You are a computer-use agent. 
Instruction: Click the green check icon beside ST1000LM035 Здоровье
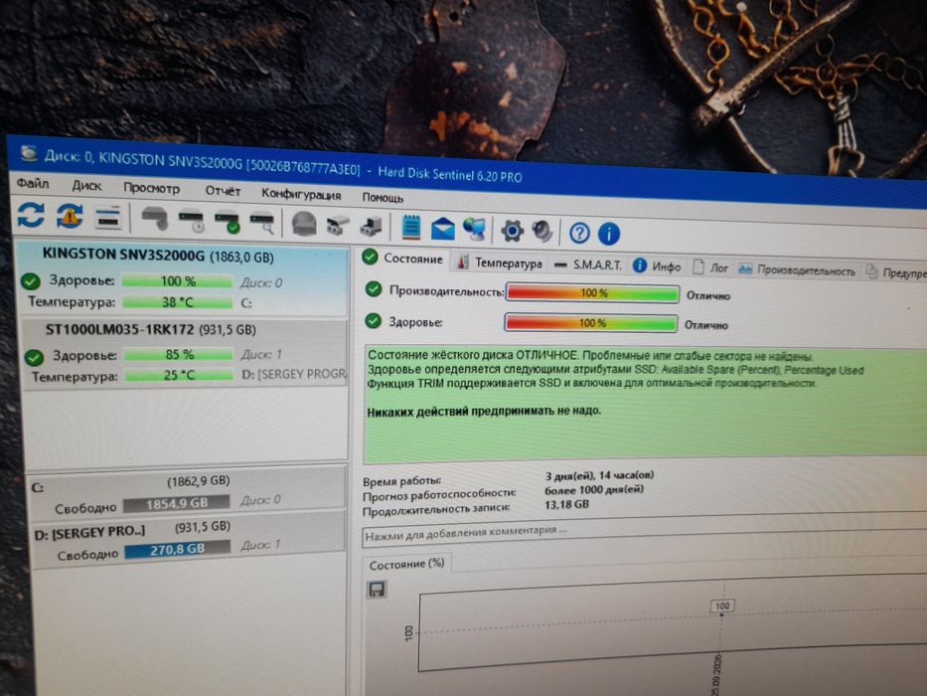(x=35, y=357)
